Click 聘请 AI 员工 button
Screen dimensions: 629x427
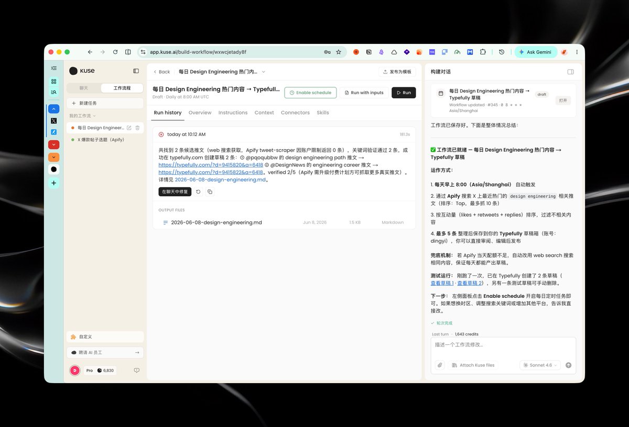point(105,353)
